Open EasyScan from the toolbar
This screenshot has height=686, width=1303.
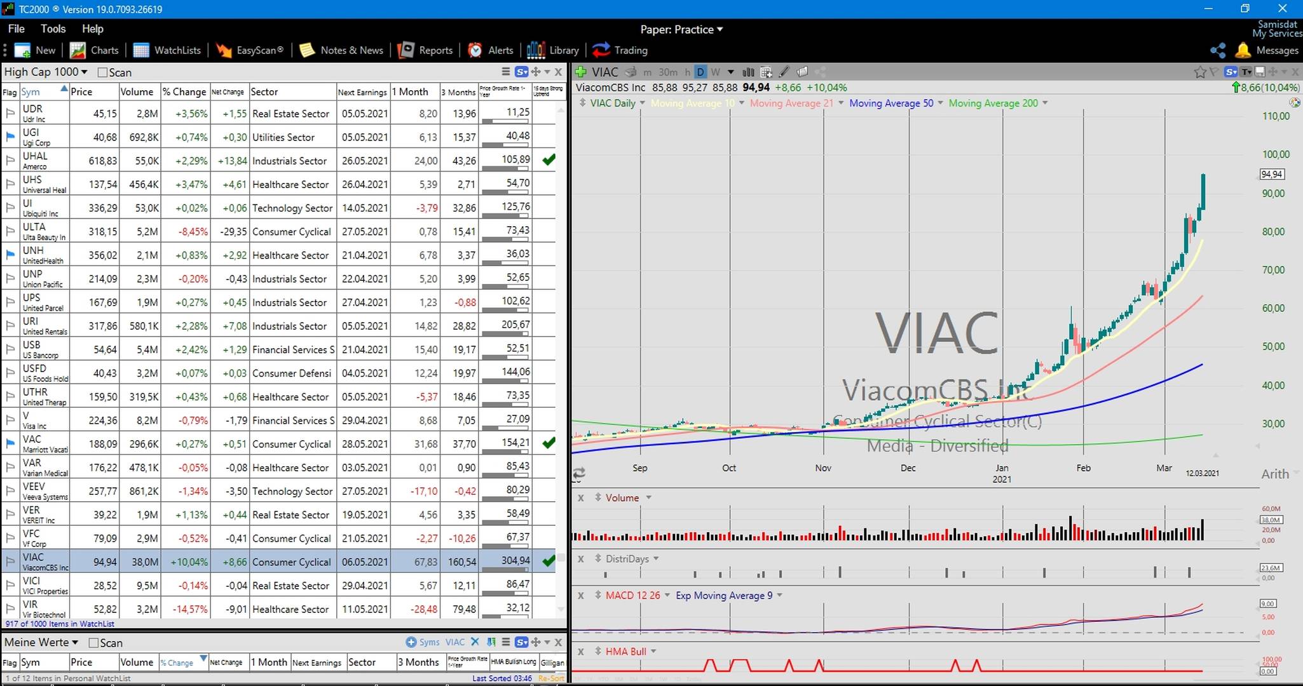click(x=249, y=50)
